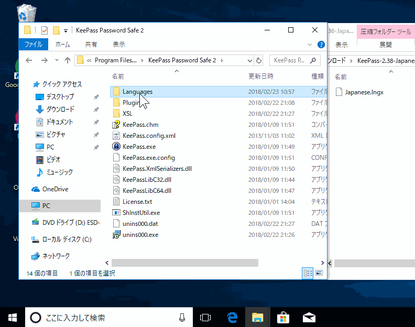Open the ホーム ribbon tab
The image size is (415, 327).
62,45
